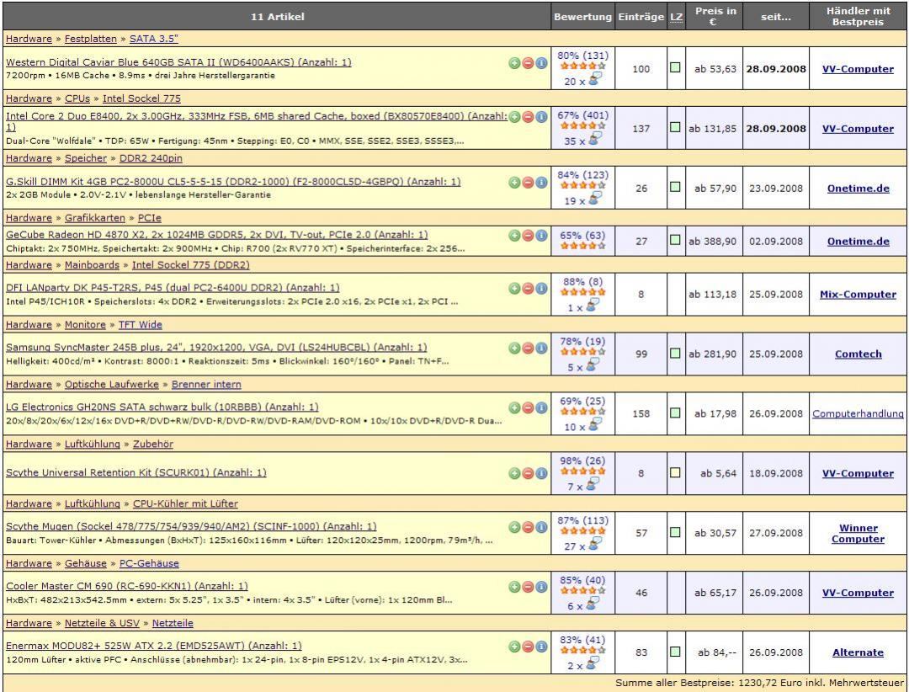This screenshot has height=692, width=909.
Task: Open the SATA 3.5" category link
Action: tap(154, 39)
